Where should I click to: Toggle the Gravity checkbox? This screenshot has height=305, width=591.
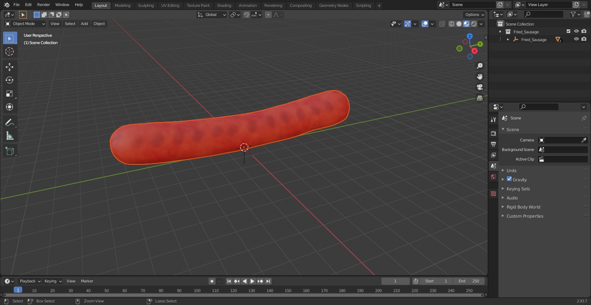[509, 179]
